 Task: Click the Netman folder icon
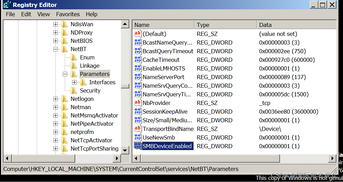click(64, 107)
